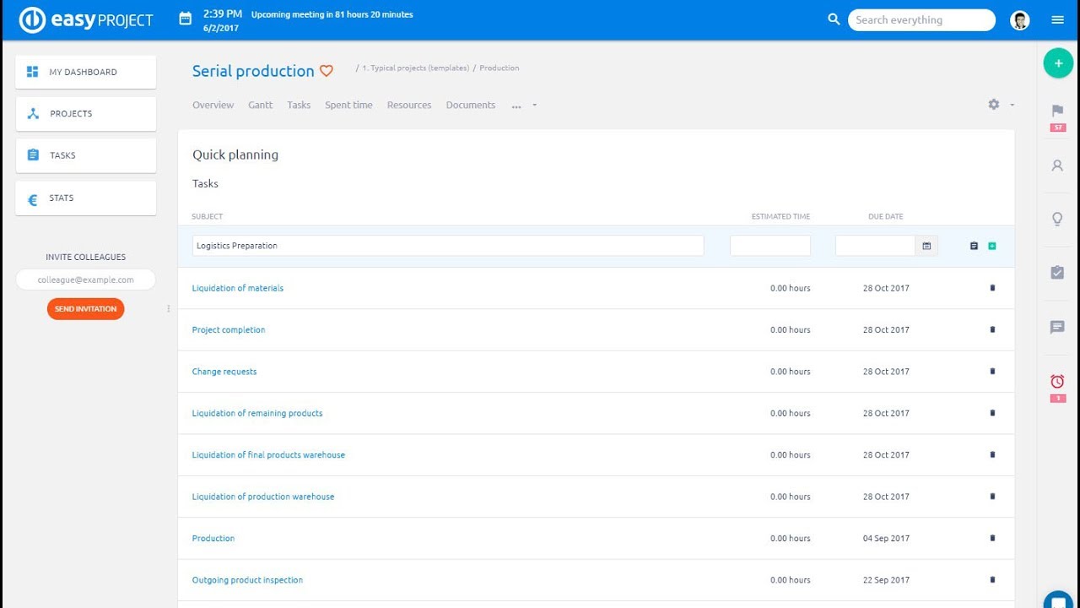Click the green add task icon
Image resolution: width=1080 pixels, height=608 pixels.
pyautogui.click(x=992, y=246)
